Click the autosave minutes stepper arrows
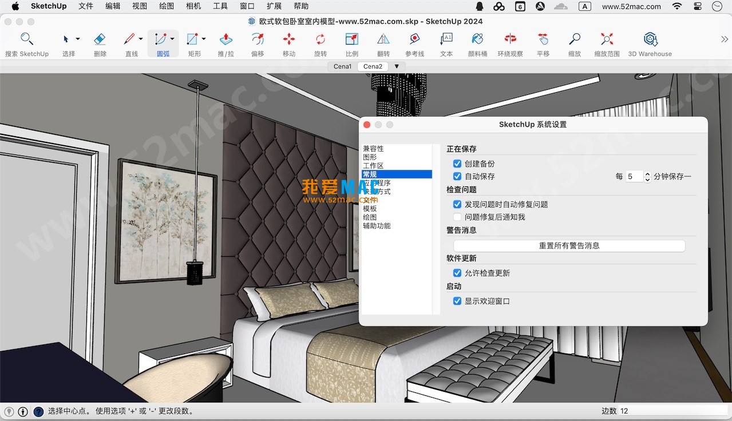The height and width of the screenshot is (421, 732). (647, 177)
